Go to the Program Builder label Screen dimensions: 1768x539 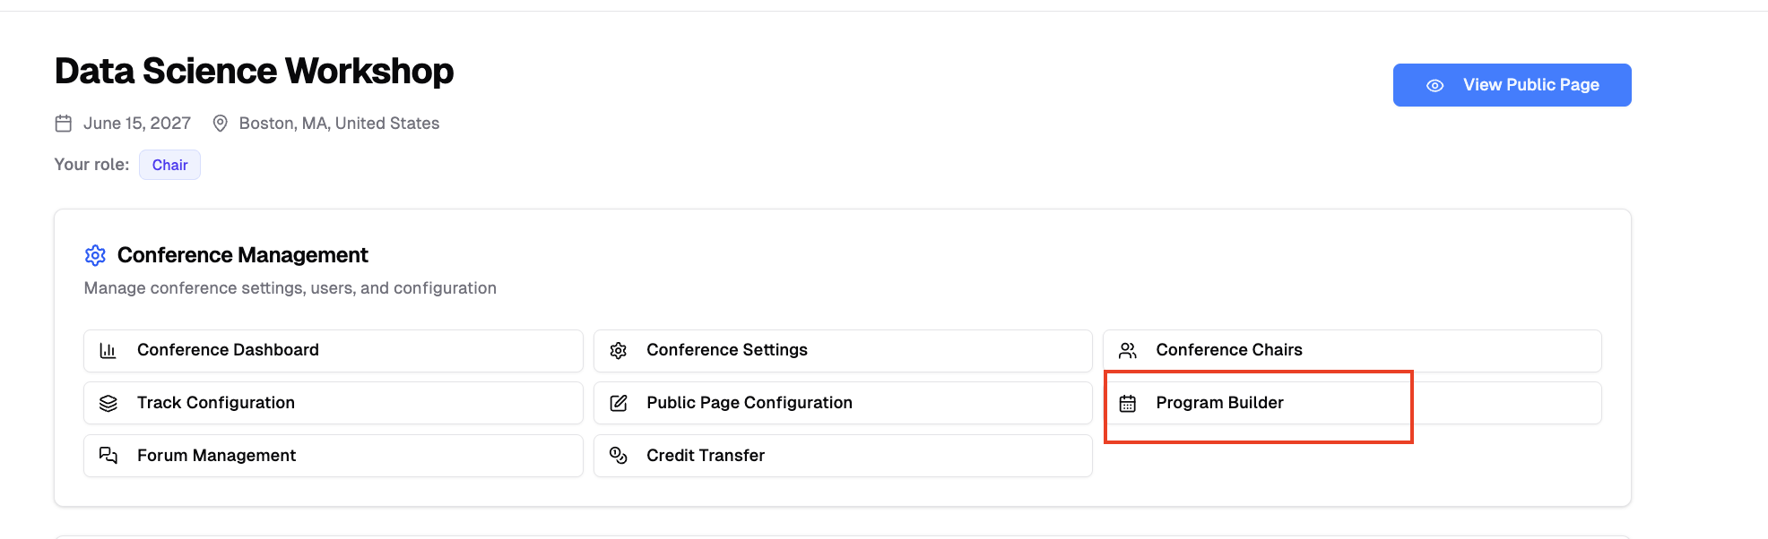click(x=1219, y=403)
